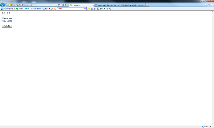Stop loading with the address bar X icon

67,5
